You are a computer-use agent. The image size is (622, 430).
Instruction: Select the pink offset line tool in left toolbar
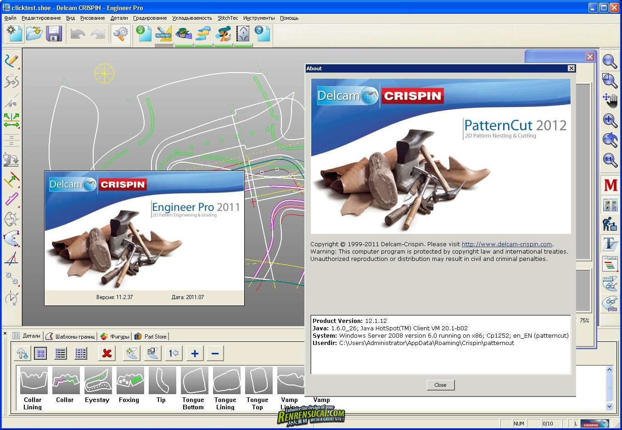[11, 199]
